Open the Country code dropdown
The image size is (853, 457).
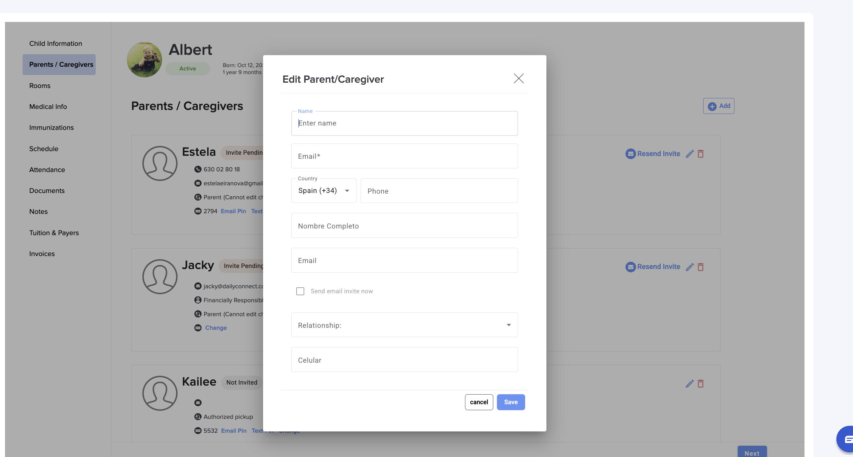click(x=324, y=191)
